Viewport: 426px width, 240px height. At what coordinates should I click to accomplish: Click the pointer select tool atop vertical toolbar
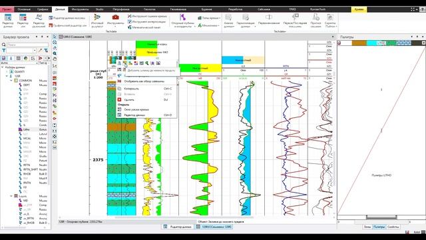click(x=55, y=37)
